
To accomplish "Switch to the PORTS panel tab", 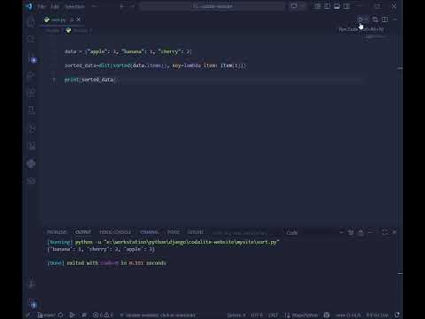I will tap(174, 232).
